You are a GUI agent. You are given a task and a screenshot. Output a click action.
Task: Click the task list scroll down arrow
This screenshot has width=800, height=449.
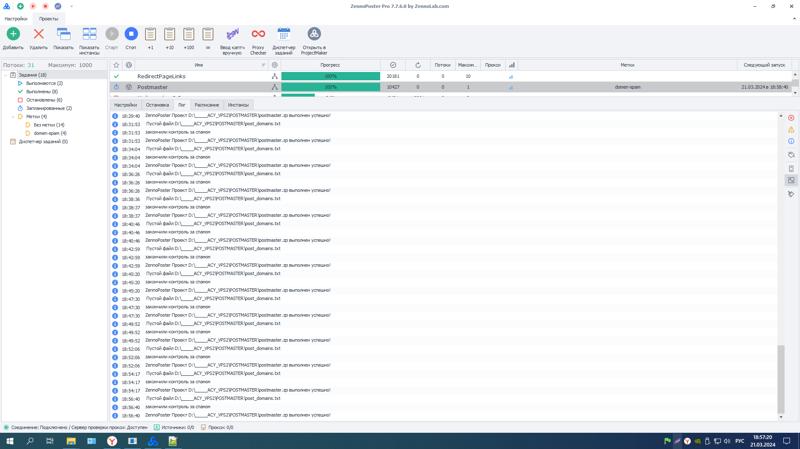tap(795, 93)
